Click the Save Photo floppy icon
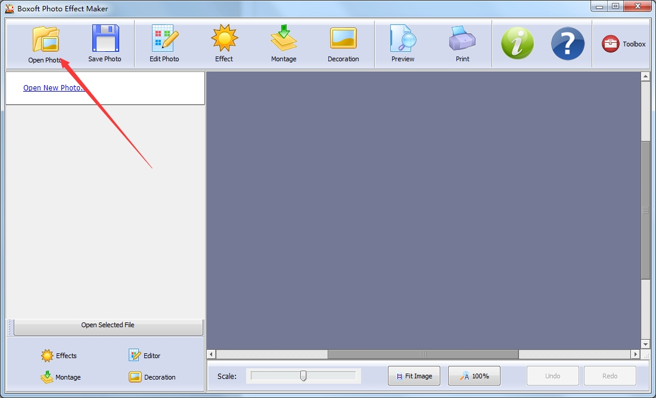The height and width of the screenshot is (398, 656). tap(105, 39)
